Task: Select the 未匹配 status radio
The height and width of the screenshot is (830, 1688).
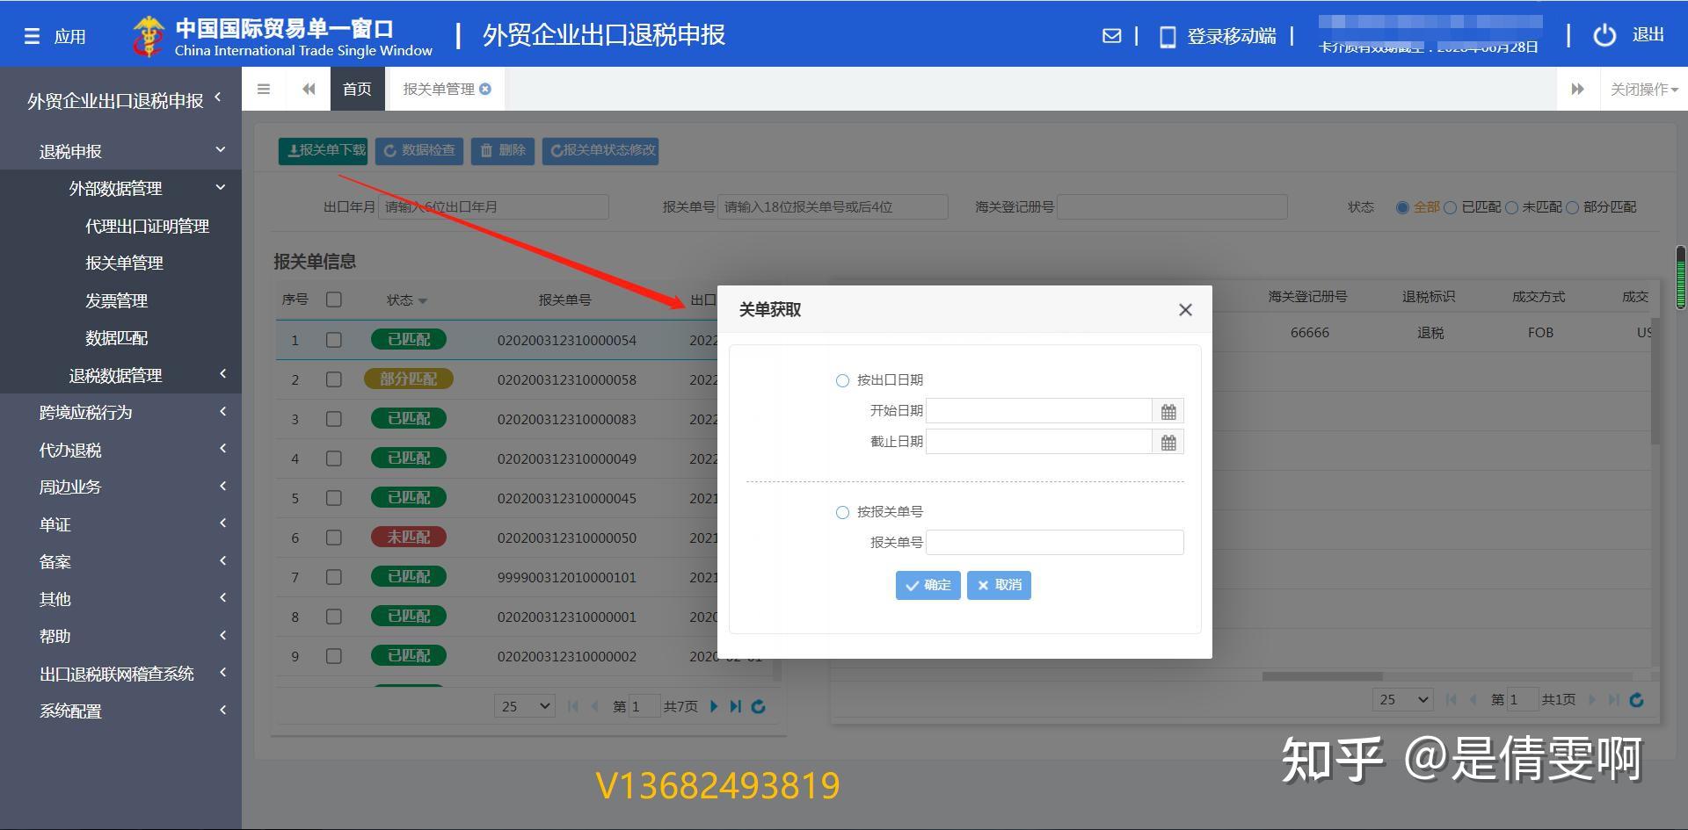Action: tap(1511, 207)
